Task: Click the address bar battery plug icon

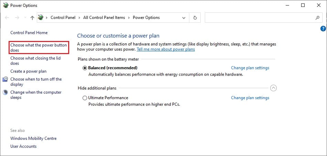Action: (x=41, y=18)
